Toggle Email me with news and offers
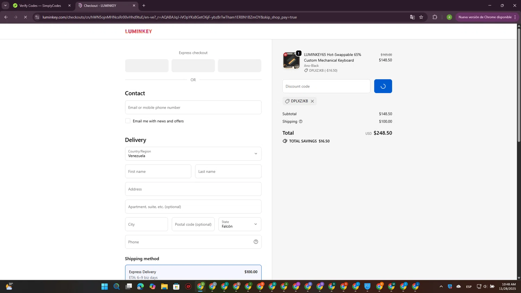The image size is (521, 293). click(x=128, y=121)
